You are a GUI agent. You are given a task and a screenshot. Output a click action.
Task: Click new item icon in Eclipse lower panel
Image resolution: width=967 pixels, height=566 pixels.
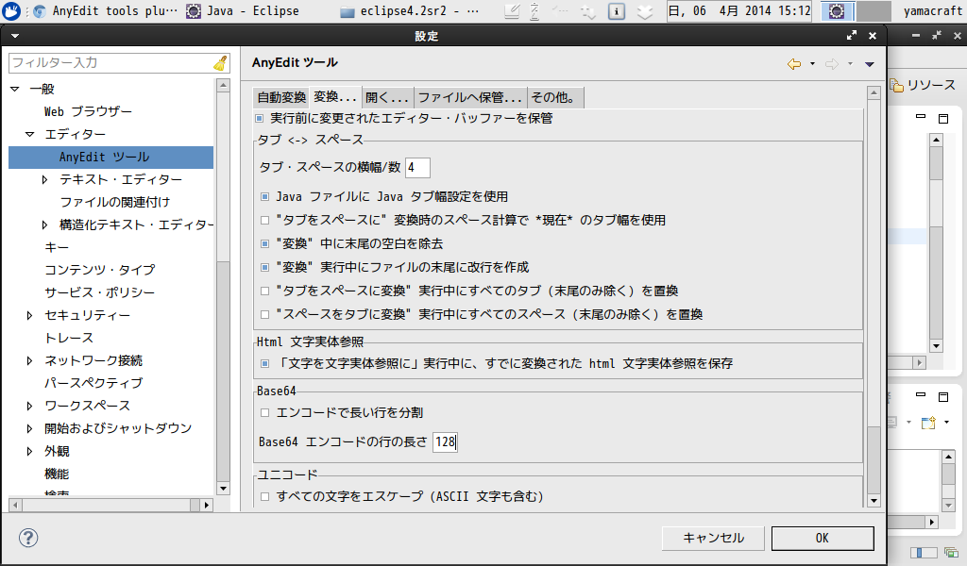coord(928,423)
